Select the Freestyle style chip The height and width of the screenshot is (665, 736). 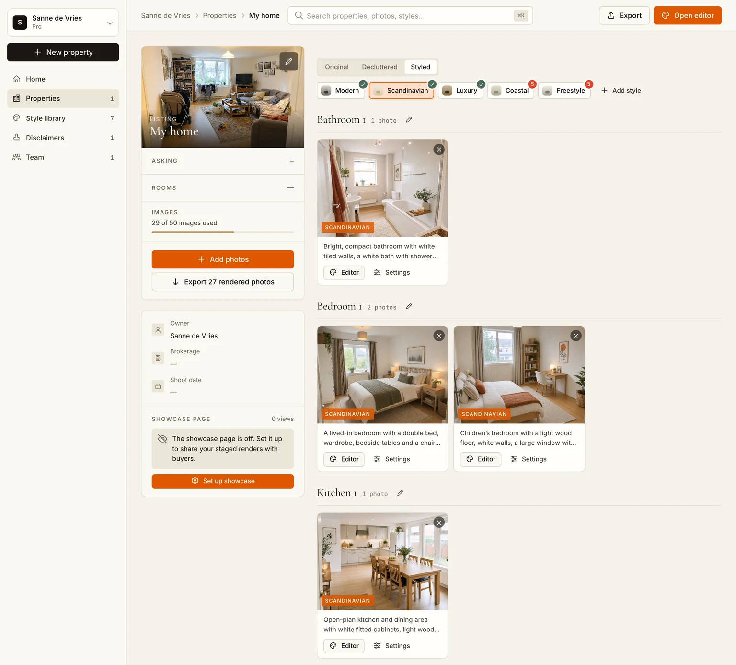(564, 91)
